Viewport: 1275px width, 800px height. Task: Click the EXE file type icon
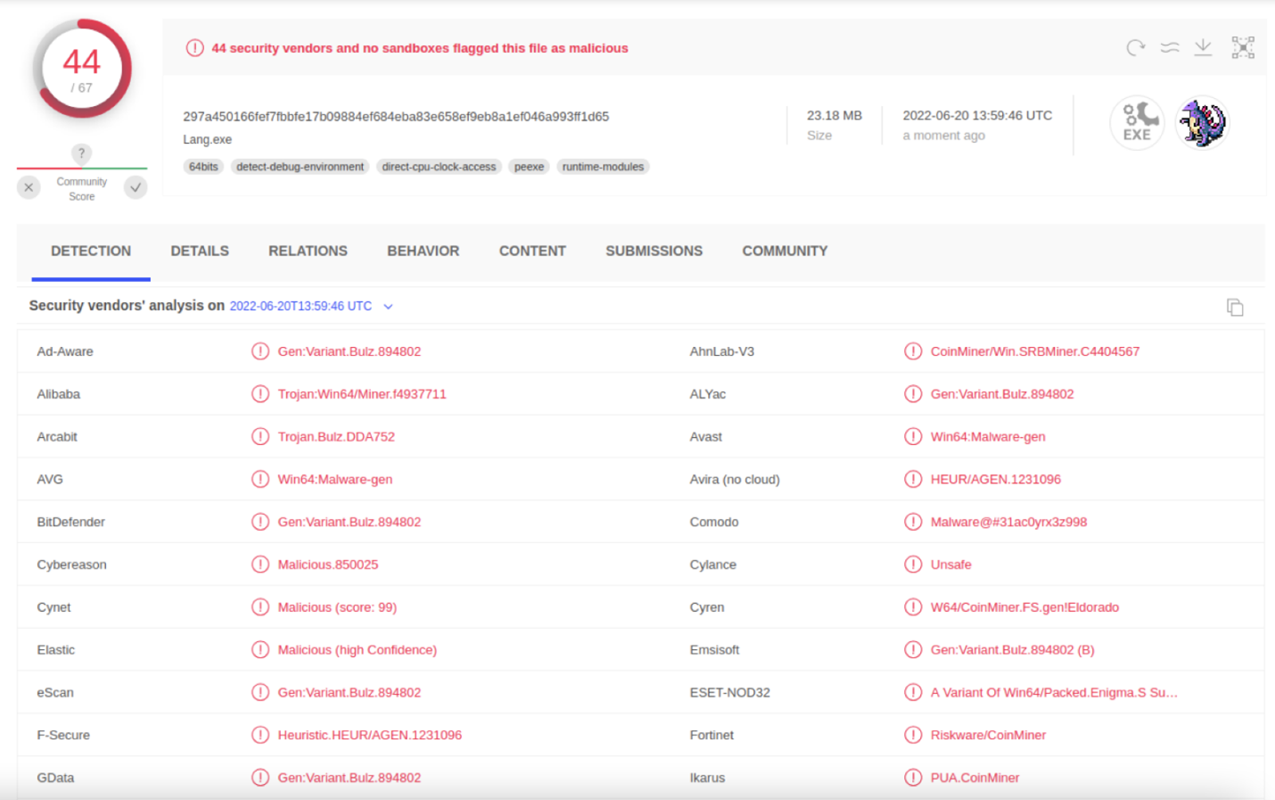click(x=1137, y=123)
